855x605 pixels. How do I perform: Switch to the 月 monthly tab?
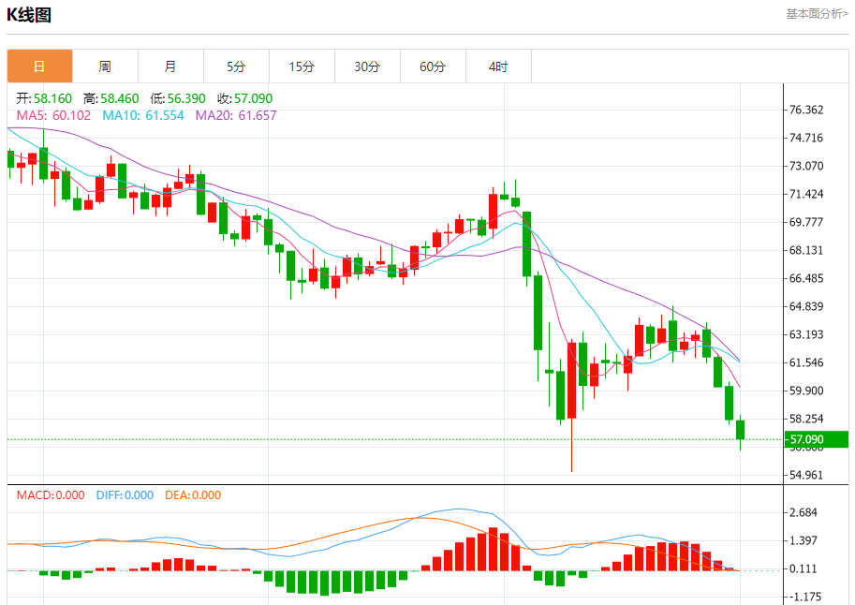click(x=170, y=66)
